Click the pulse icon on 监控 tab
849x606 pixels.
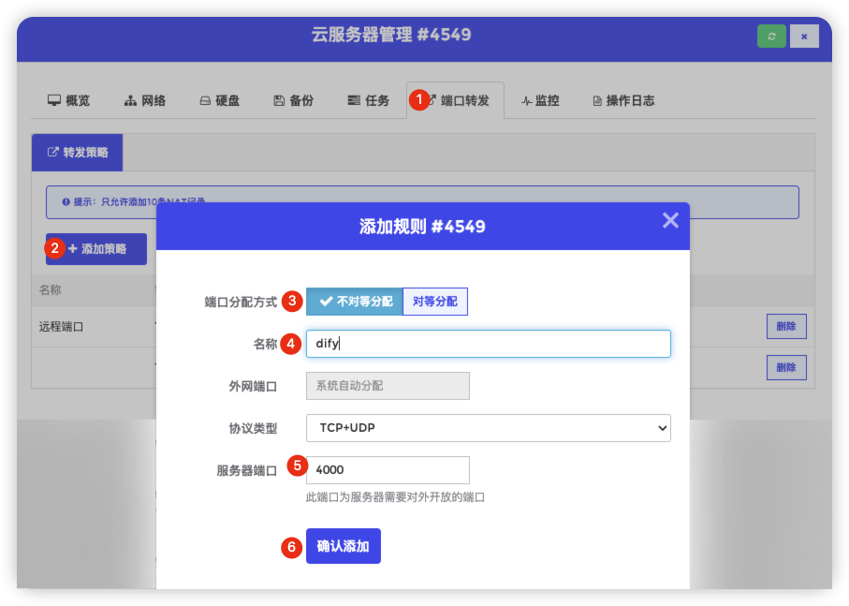[x=526, y=101]
